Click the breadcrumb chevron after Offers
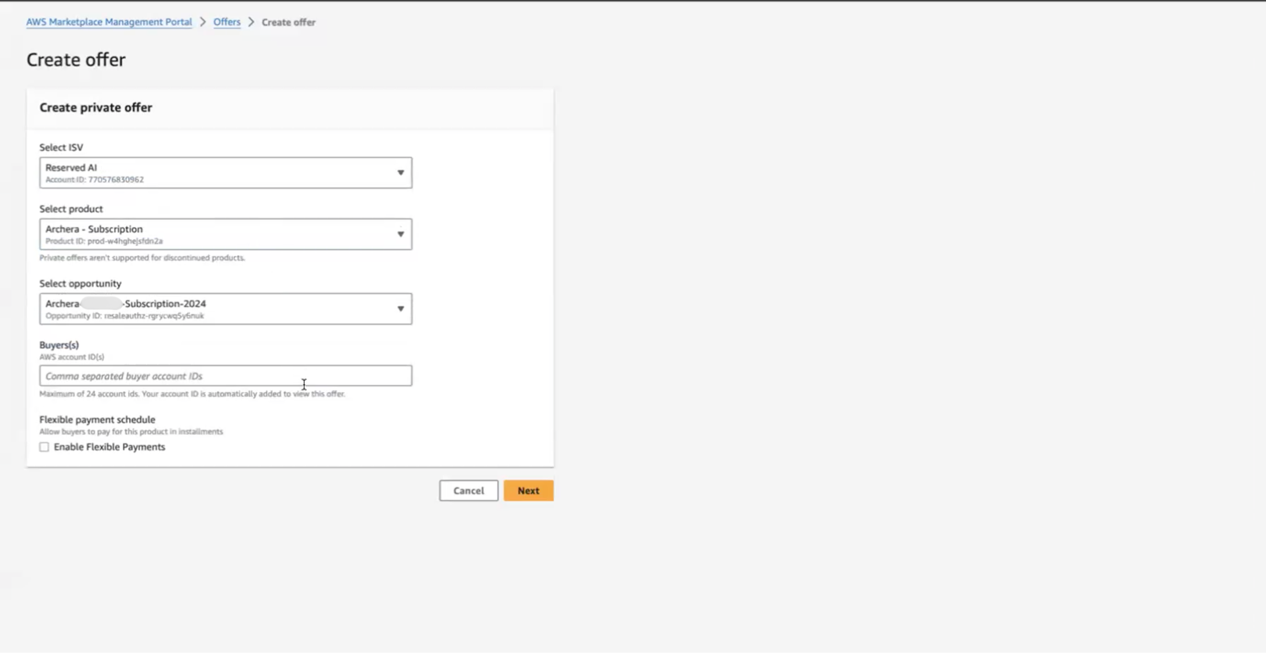Viewport: 1266px width, 653px height. pyautogui.click(x=251, y=22)
